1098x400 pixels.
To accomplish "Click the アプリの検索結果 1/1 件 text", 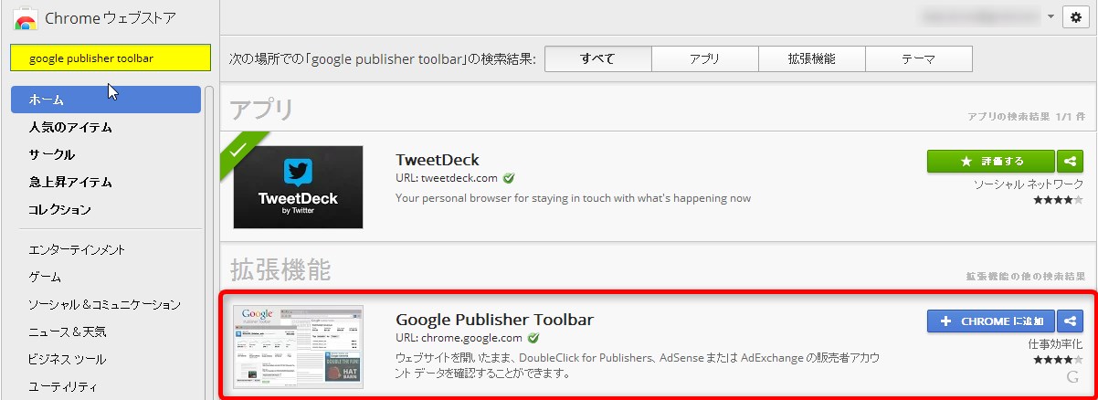I will tap(1027, 117).
